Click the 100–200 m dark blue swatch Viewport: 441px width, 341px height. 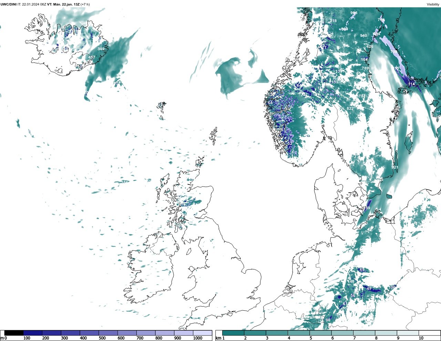coord(33,333)
